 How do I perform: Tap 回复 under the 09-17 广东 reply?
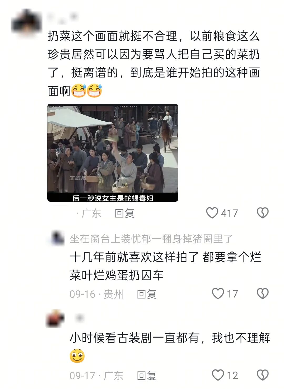pos(147,375)
